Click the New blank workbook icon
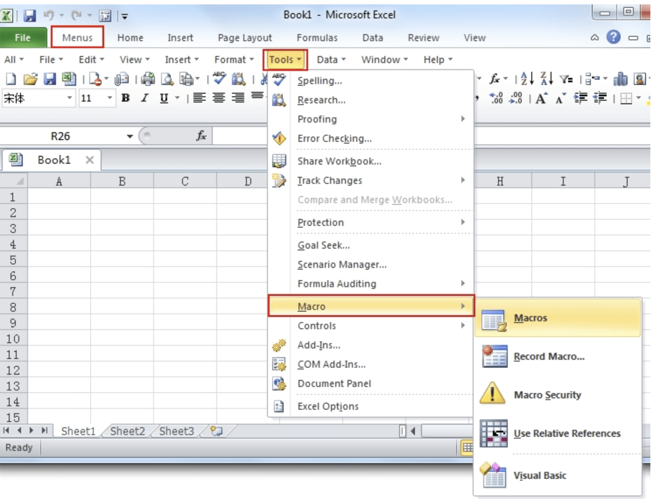 [11, 79]
